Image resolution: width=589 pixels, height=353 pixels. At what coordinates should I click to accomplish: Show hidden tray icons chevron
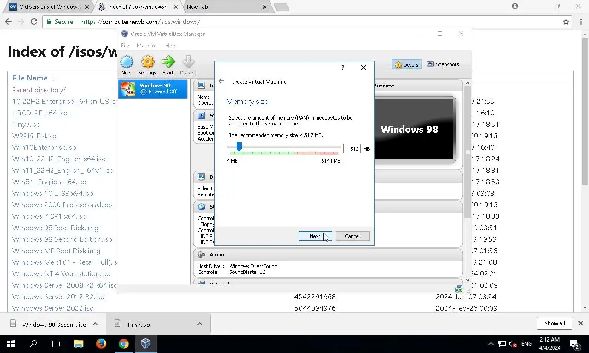[491, 344]
